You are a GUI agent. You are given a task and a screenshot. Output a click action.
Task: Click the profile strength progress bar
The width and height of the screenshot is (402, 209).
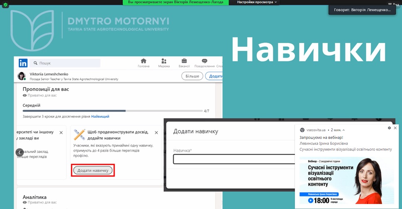[x=113, y=111]
